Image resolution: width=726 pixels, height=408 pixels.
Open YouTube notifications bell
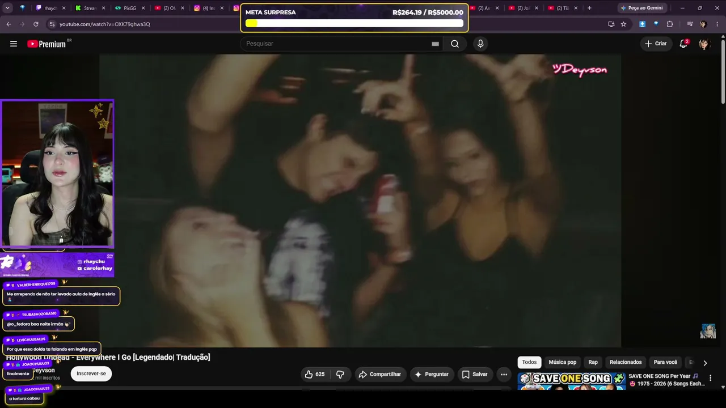coord(683,44)
